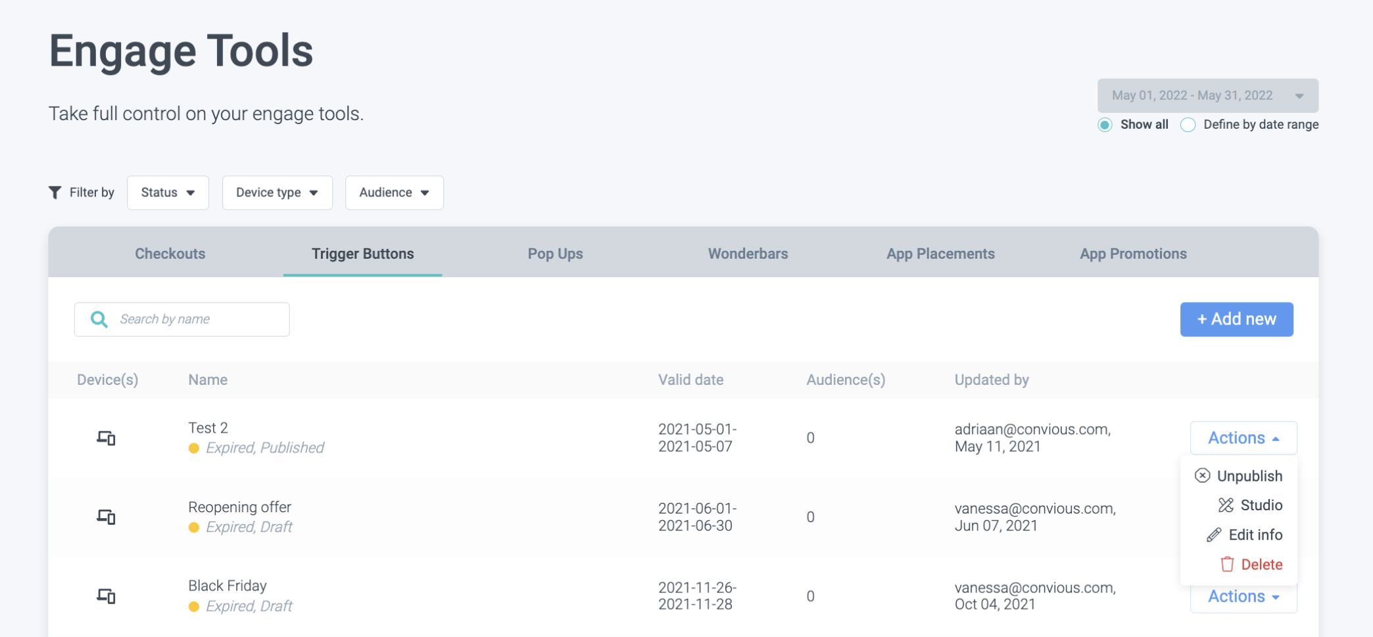The height and width of the screenshot is (637, 1373).
Task: Open the App Promotions tab
Action: point(1133,253)
